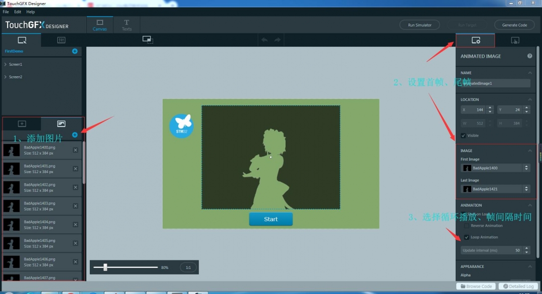Click the Start button on canvas

pyautogui.click(x=270, y=219)
